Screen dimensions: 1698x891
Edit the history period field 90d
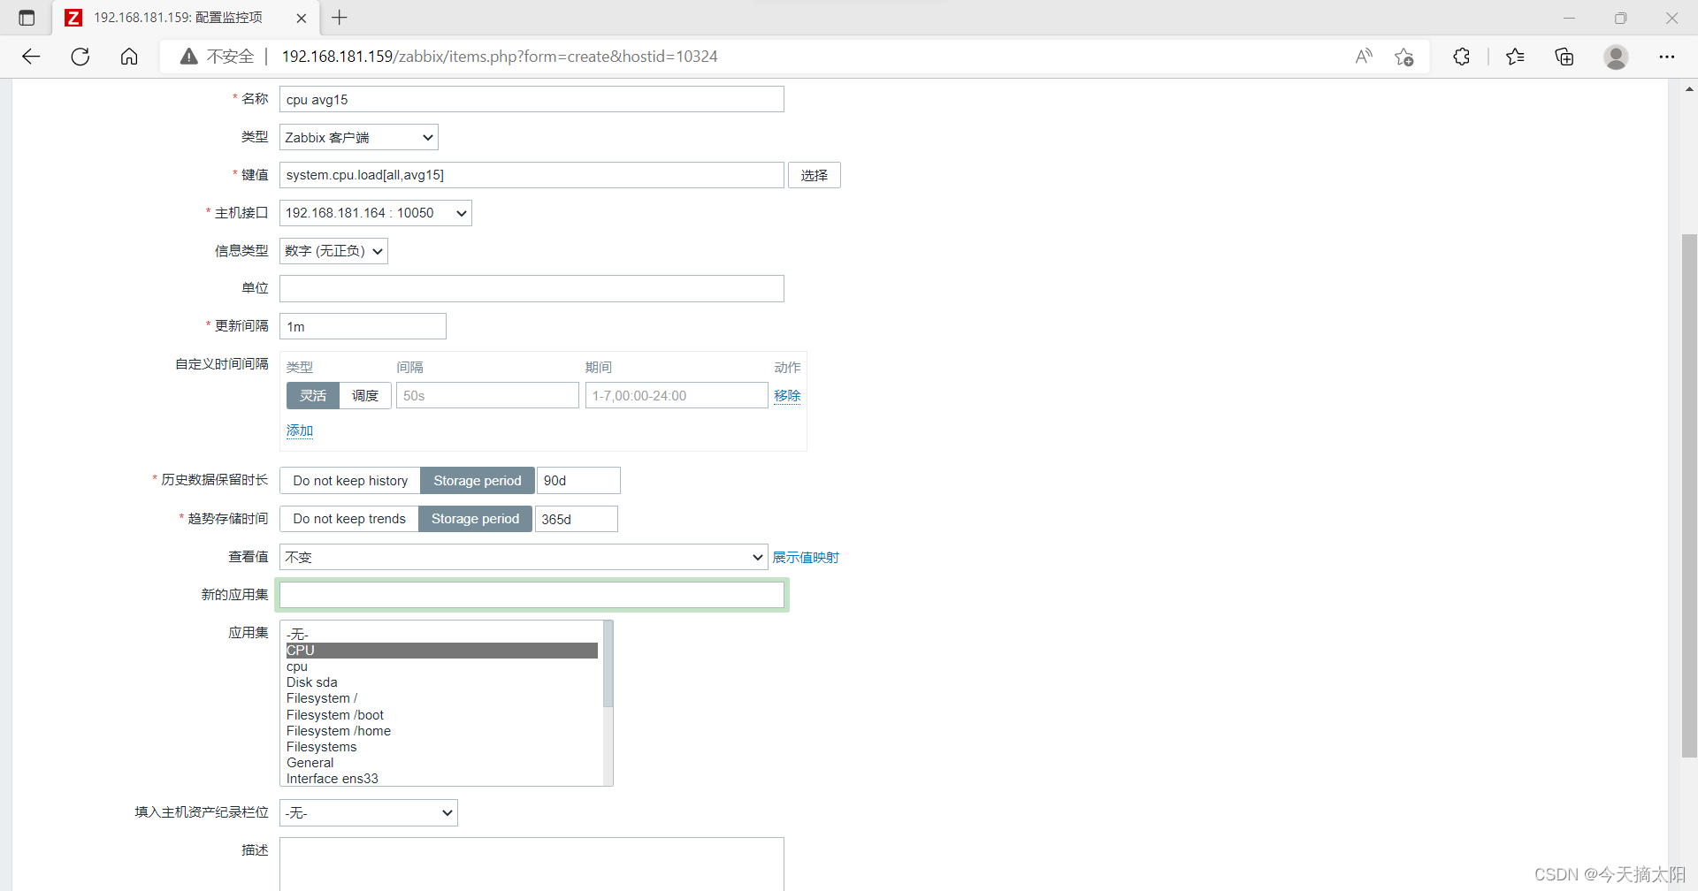click(x=578, y=480)
